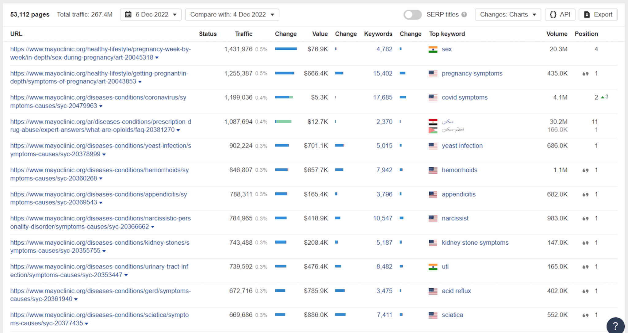Screen dimensions: 628x333
Task: Click top keyword 'acid reflux'
Action: (x=456, y=291)
